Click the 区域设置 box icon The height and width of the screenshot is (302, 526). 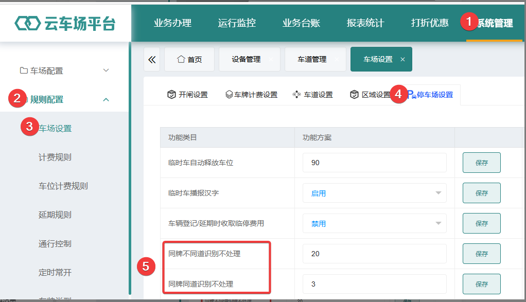click(x=354, y=95)
